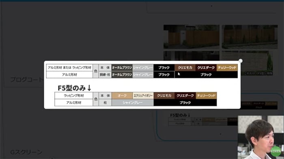Select クリエモカ swatch in F5型 table
The width and height of the screenshot is (284, 159).
pos(164,96)
